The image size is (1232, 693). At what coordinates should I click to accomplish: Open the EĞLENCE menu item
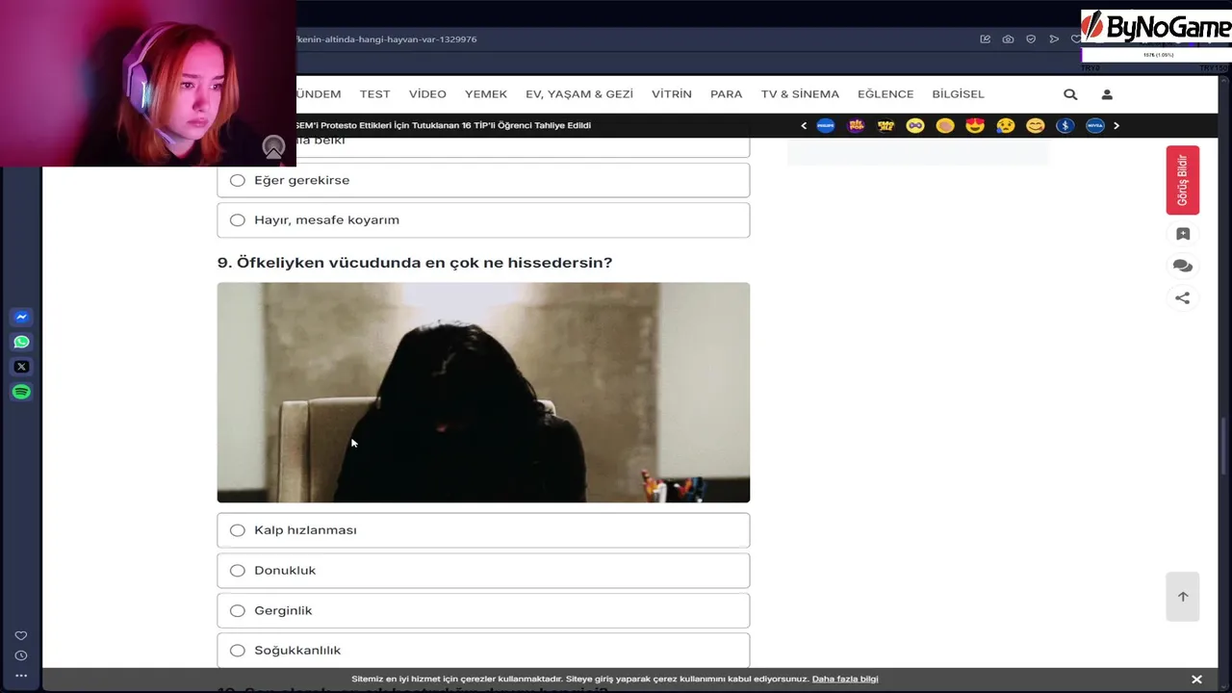click(x=885, y=94)
